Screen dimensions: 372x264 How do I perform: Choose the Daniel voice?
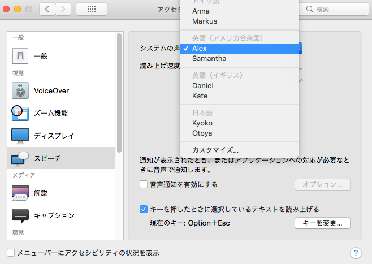[239, 85]
